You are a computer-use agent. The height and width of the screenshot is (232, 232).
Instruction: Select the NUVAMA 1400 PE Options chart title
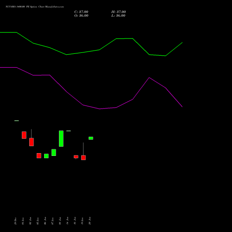[x=34, y=7]
